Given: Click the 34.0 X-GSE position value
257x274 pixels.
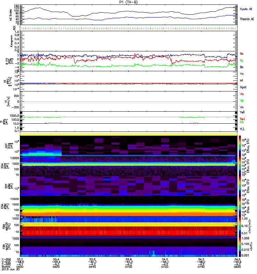Looking at the screenshot, I should pyautogui.click(x=165, y=259).
